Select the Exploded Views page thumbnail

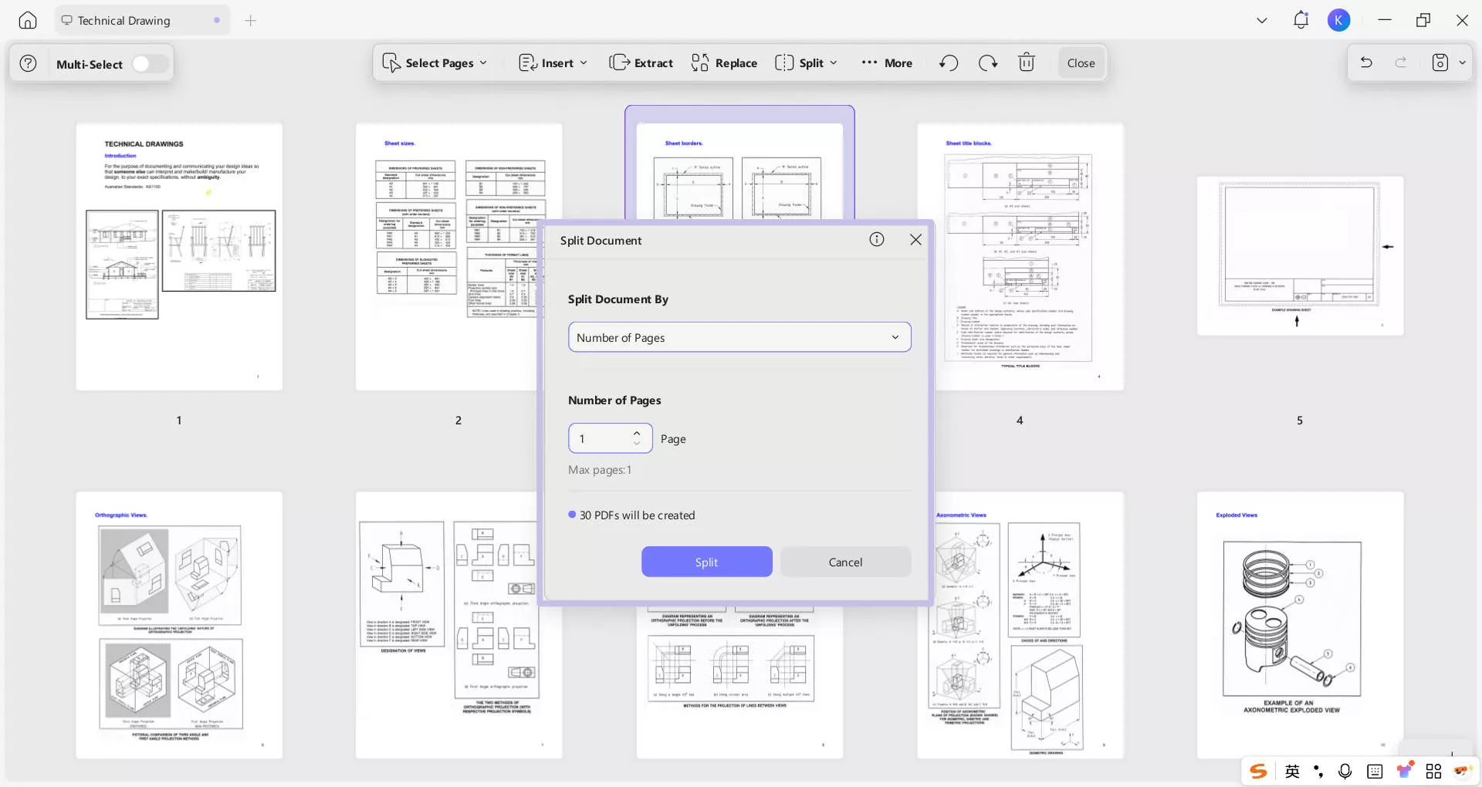[1300, 625]
